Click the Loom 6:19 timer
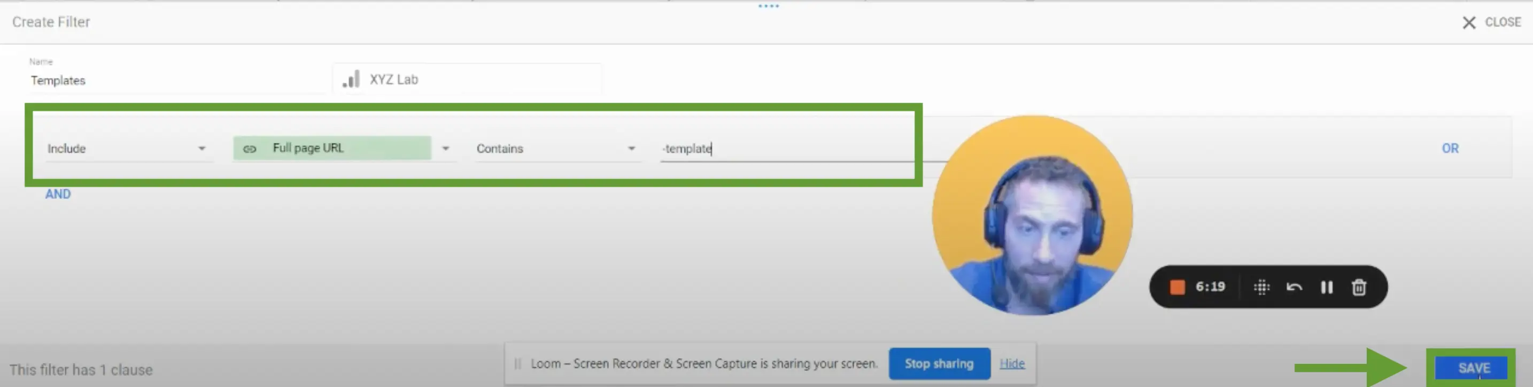 point(1210,287)
